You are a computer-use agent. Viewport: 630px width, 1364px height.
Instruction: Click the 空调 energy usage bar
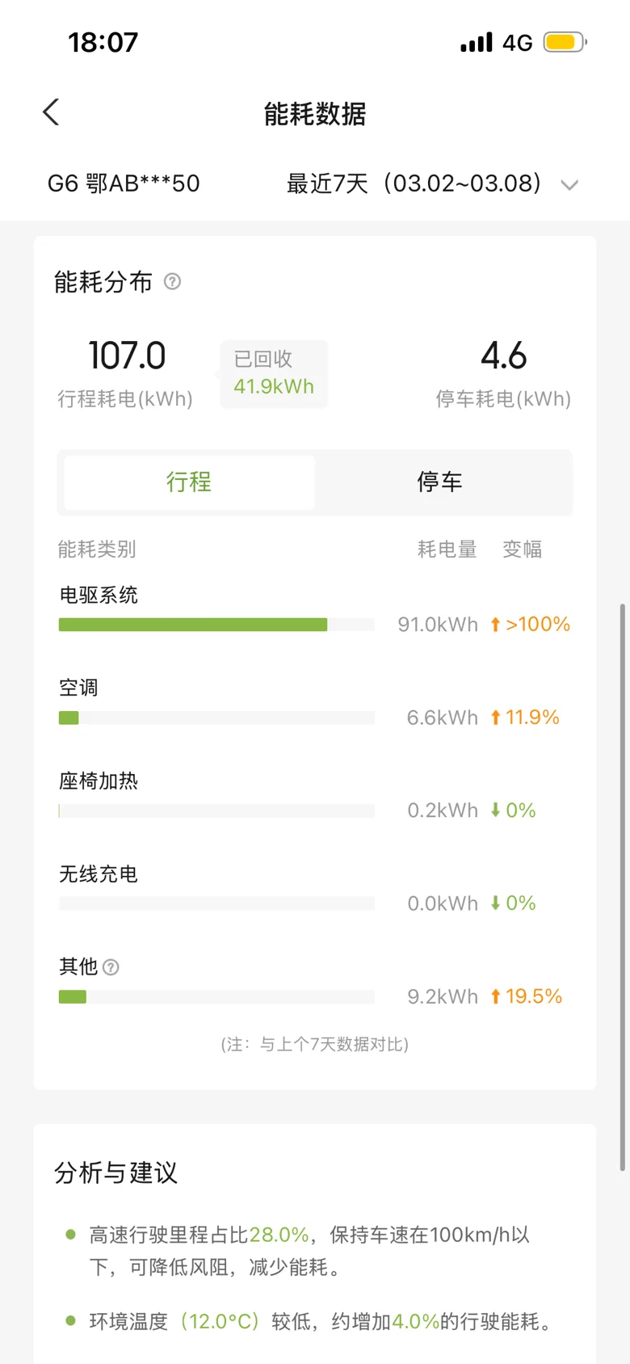[216, 718]
